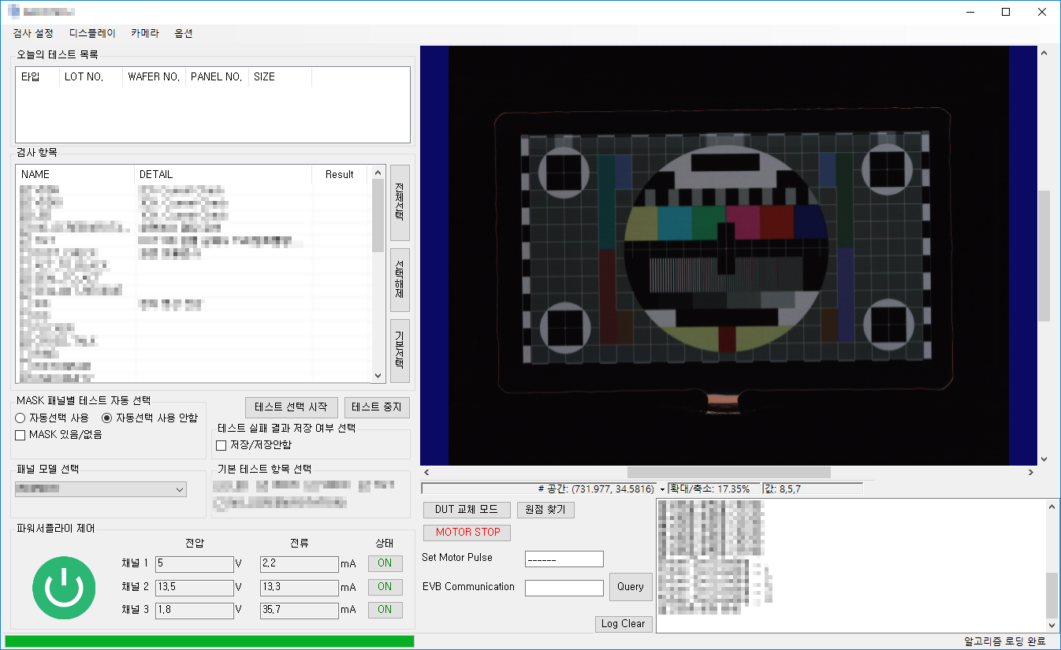Click the DETAIL column header
The width and height of the screenshot is (1061, 650).
[x=223, y=174]
